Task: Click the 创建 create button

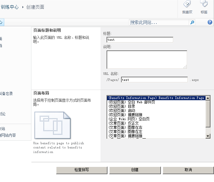Action: click(x=135, y=170)
